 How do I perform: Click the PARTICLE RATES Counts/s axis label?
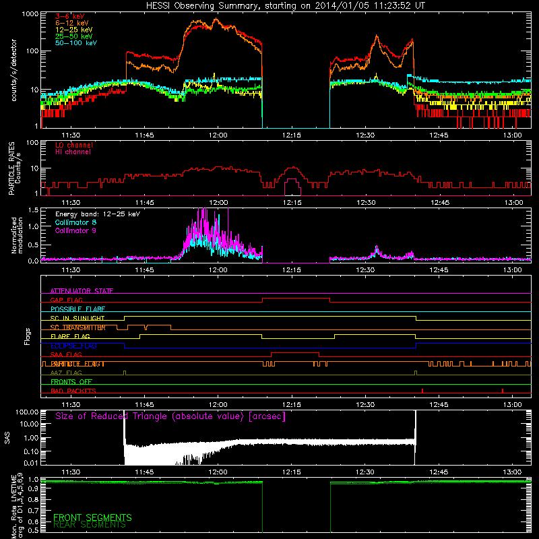[x=14, y=168]
